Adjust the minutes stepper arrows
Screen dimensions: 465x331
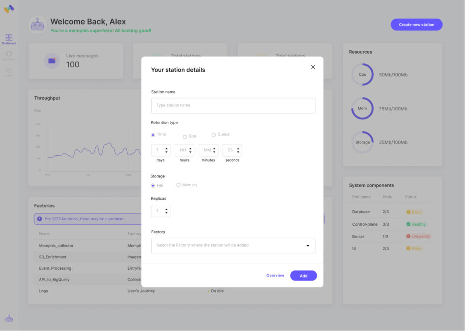[x=214, y=150]
